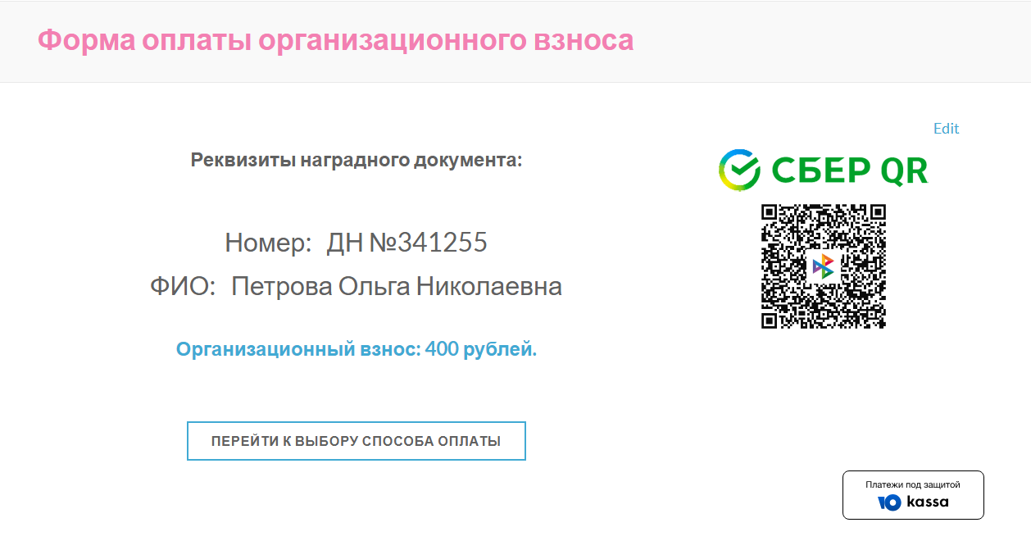Click the name Петрова Ольга Николаевна

(397, 287)
